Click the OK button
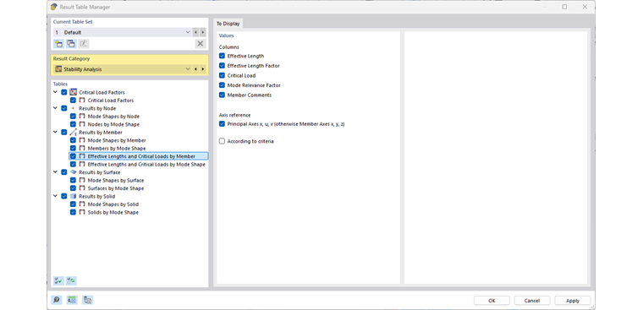 pyautogui.click(x=492, y=301)
